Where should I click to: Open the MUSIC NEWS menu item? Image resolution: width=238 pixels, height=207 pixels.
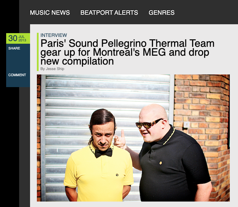[x=50, y=12]
